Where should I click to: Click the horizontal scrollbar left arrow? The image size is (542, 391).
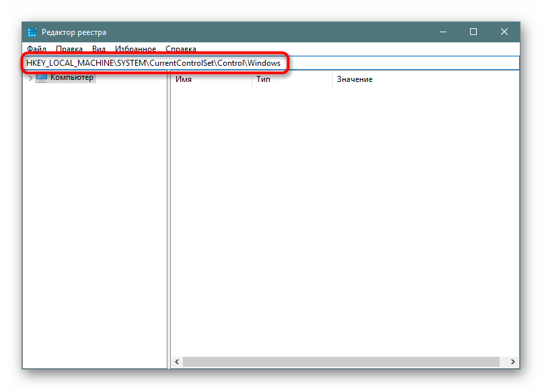(177, 362)
